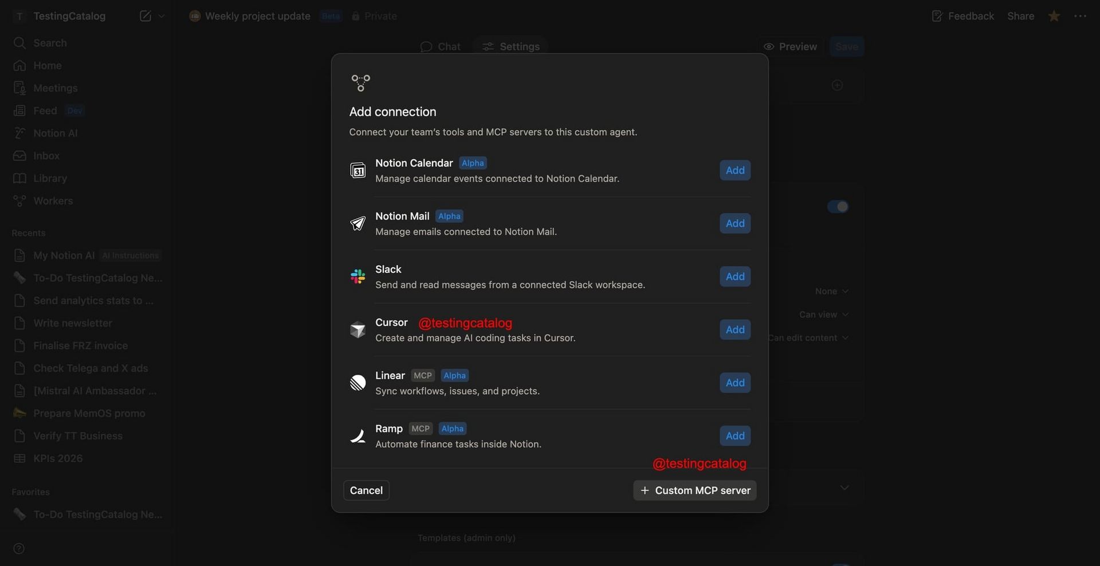The image size is (1100, 566).
Task: Click the Favorites section header
Action: pyautogui.click(x=30, y=492)
